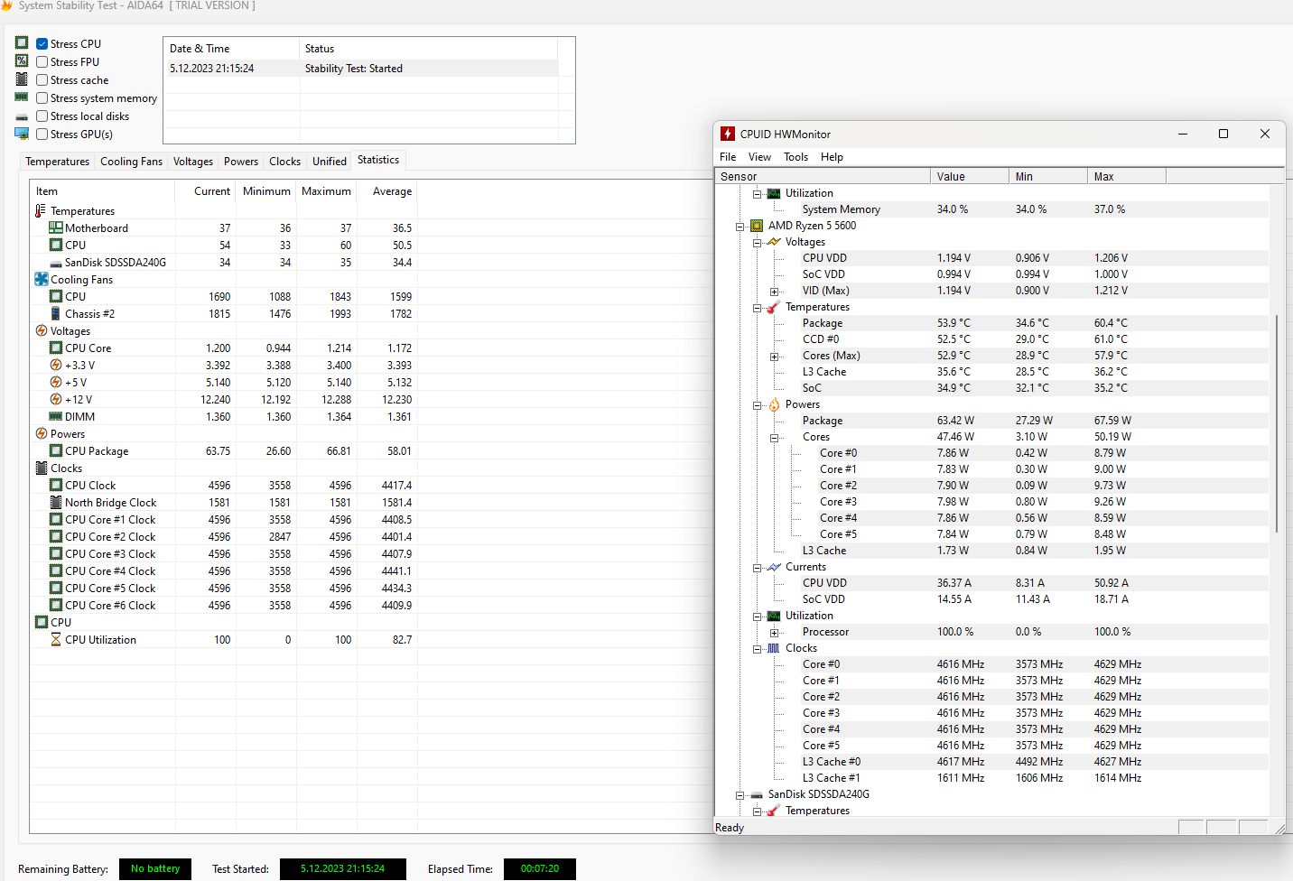Click the SanDisk SDSSDA240G drive icon in HWMonitor
Screen dimensions: 1293x881
click(757, 794)
